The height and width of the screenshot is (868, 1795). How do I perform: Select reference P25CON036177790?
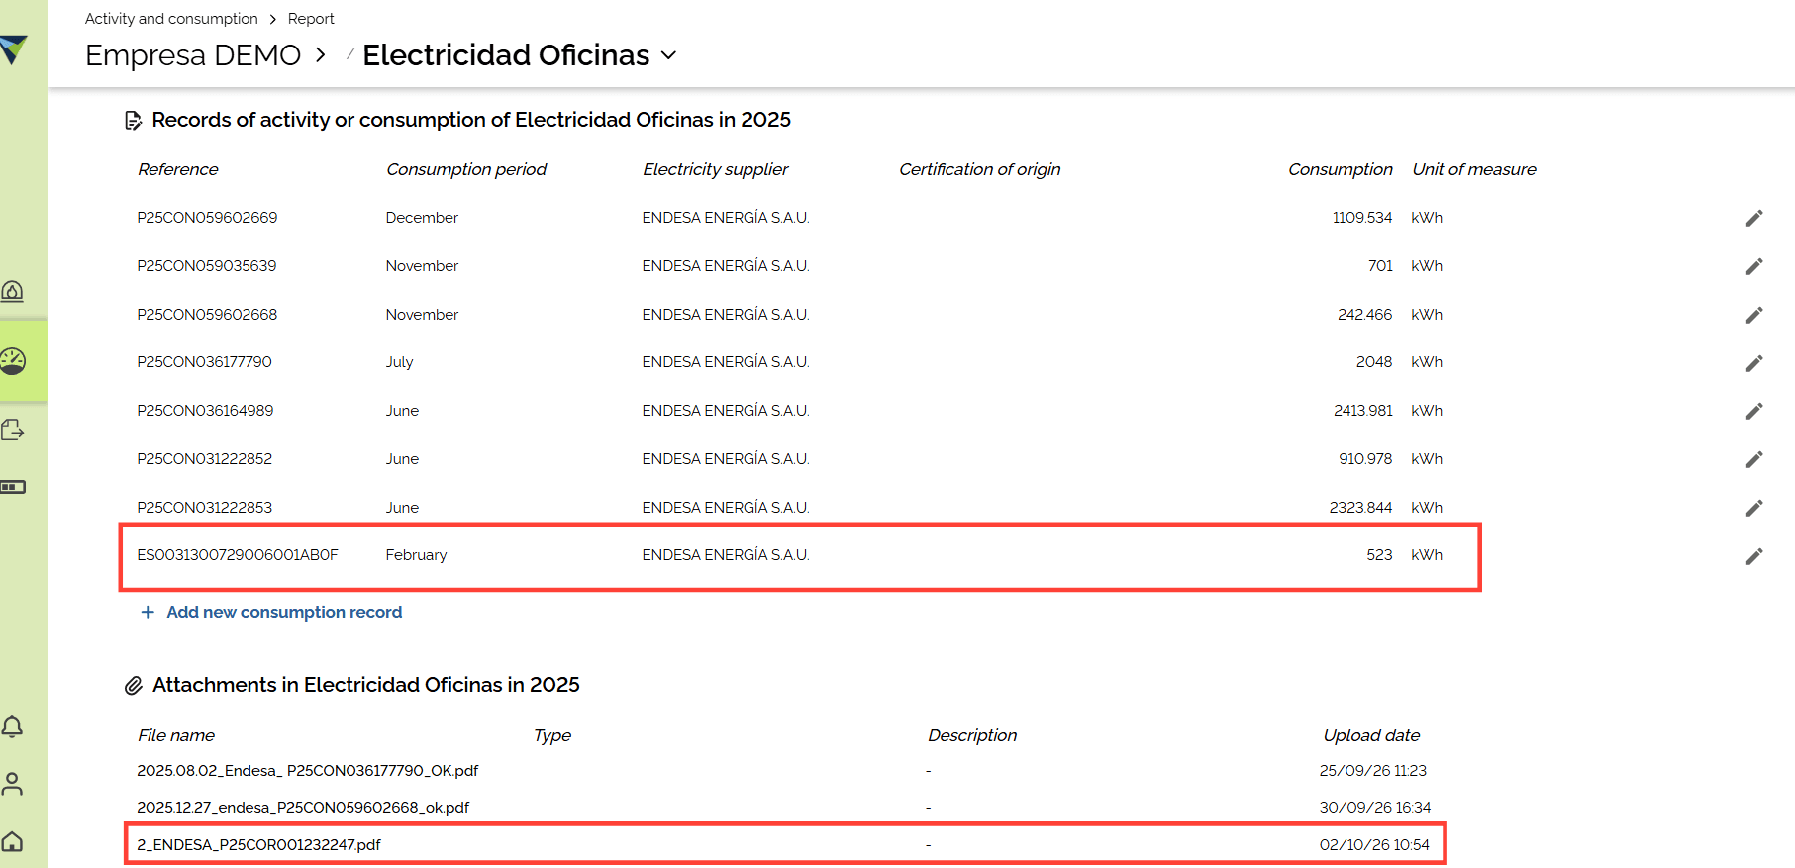pos(204,362)
